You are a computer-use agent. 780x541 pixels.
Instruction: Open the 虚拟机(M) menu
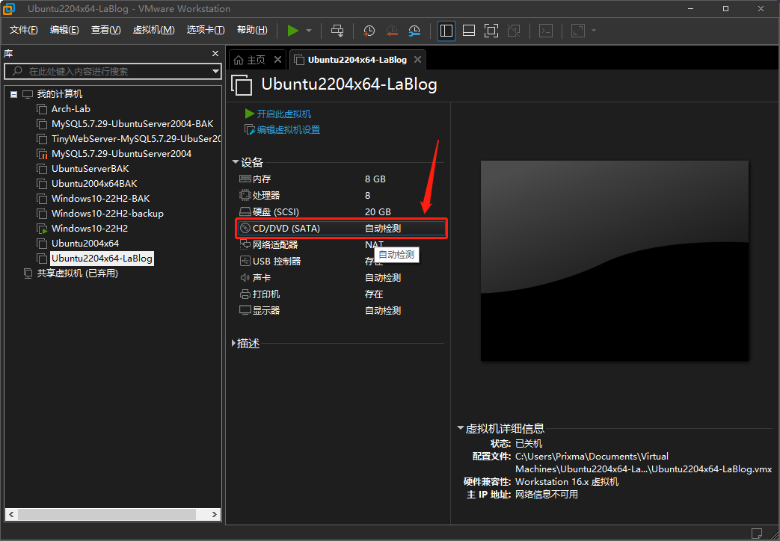click(x=153, y=30)
